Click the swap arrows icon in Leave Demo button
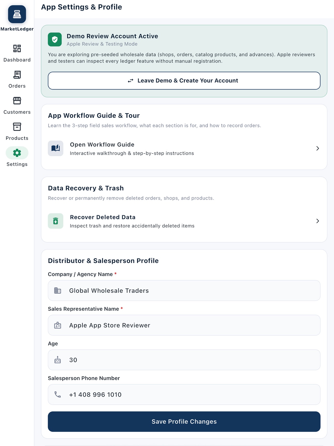This screenshot has height=446, width=334. click(130, 81)
